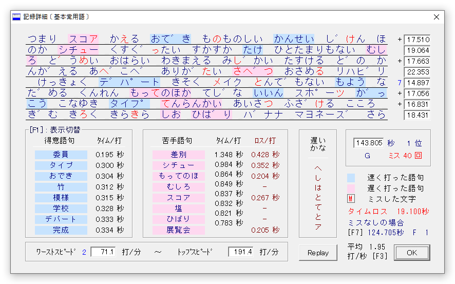This screenshot has width=455, height=284.
Task: Select おでき in the 得意語句 list
Action: click(61, 176)
